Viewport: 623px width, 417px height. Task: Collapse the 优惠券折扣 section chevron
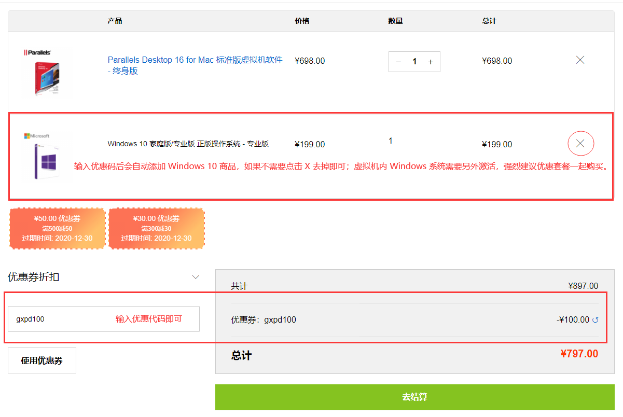point(196,277)
